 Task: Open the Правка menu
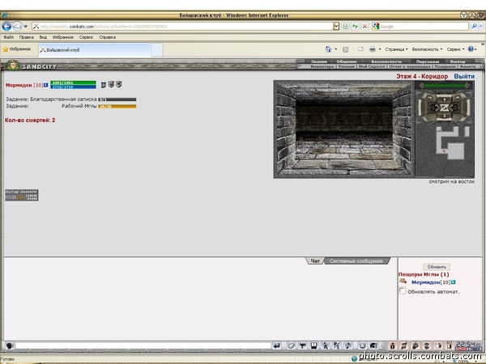click(27, 37)
